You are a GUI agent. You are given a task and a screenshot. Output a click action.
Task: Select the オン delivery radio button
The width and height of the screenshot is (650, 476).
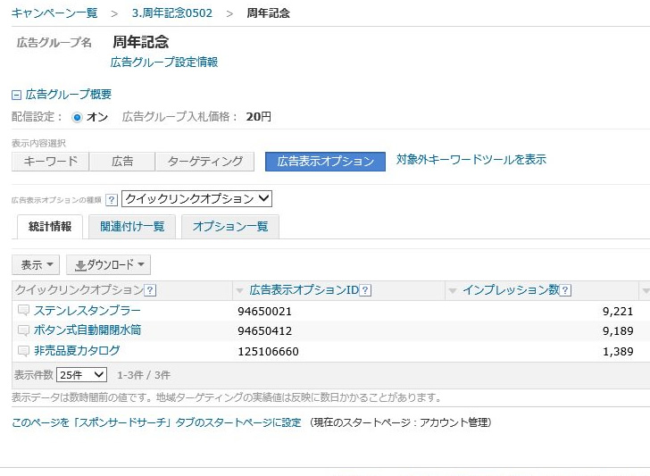pyautogui.click(x=77, y=117)
